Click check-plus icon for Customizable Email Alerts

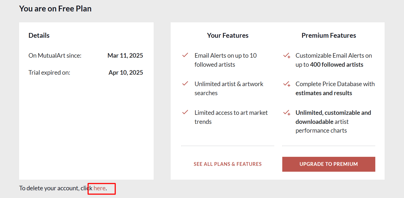click(x=287, y=56)
